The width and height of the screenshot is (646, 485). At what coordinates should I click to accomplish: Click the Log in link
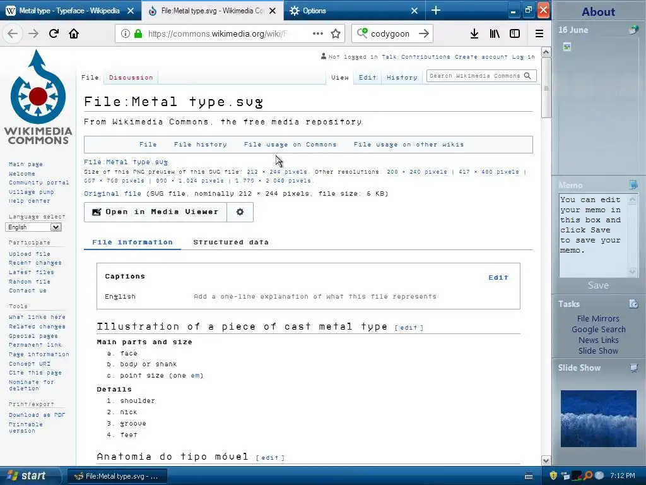tap(523, 56)
